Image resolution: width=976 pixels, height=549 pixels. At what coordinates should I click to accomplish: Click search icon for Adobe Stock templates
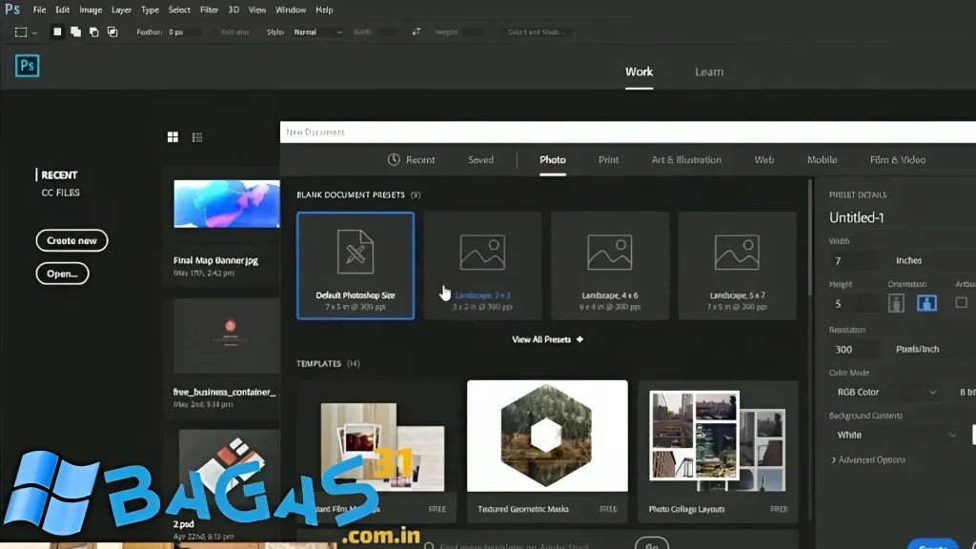429,546
